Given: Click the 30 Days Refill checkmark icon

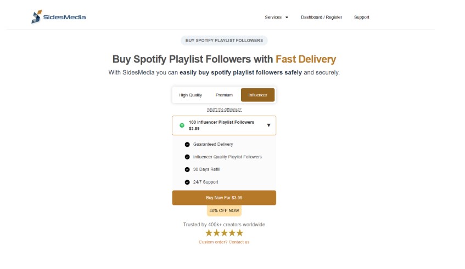Looking at the screenshot, I should click(187, 170).
